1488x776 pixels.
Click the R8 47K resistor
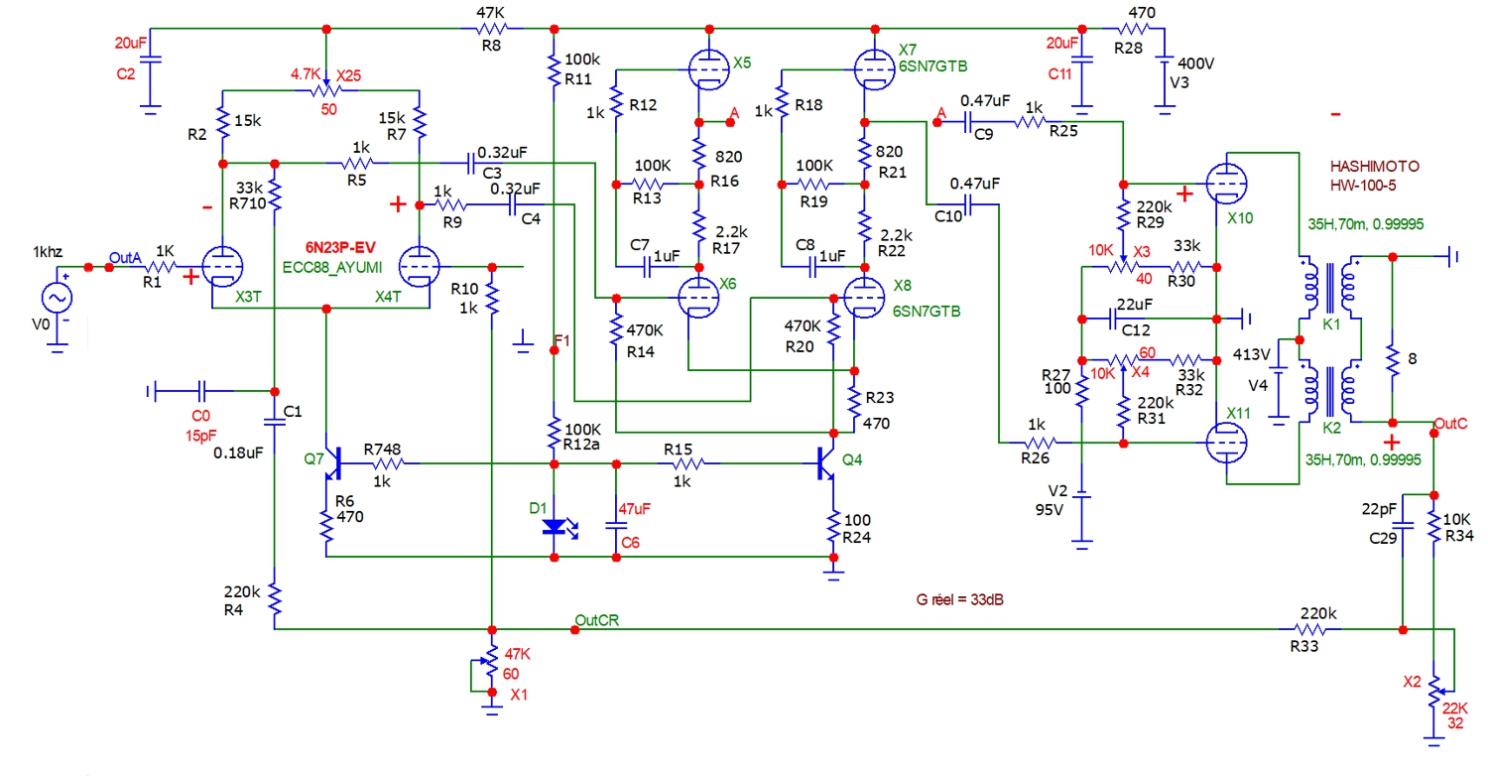click(x=487, y=30)
